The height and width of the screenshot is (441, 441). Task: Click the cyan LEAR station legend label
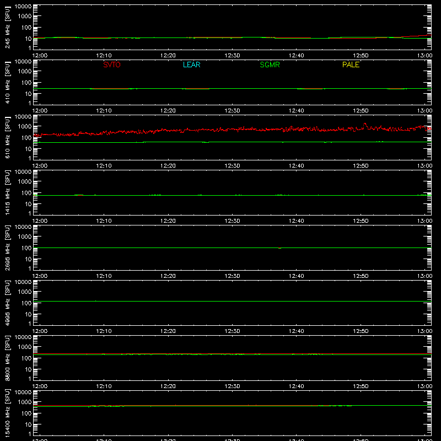tap(191, 64)
